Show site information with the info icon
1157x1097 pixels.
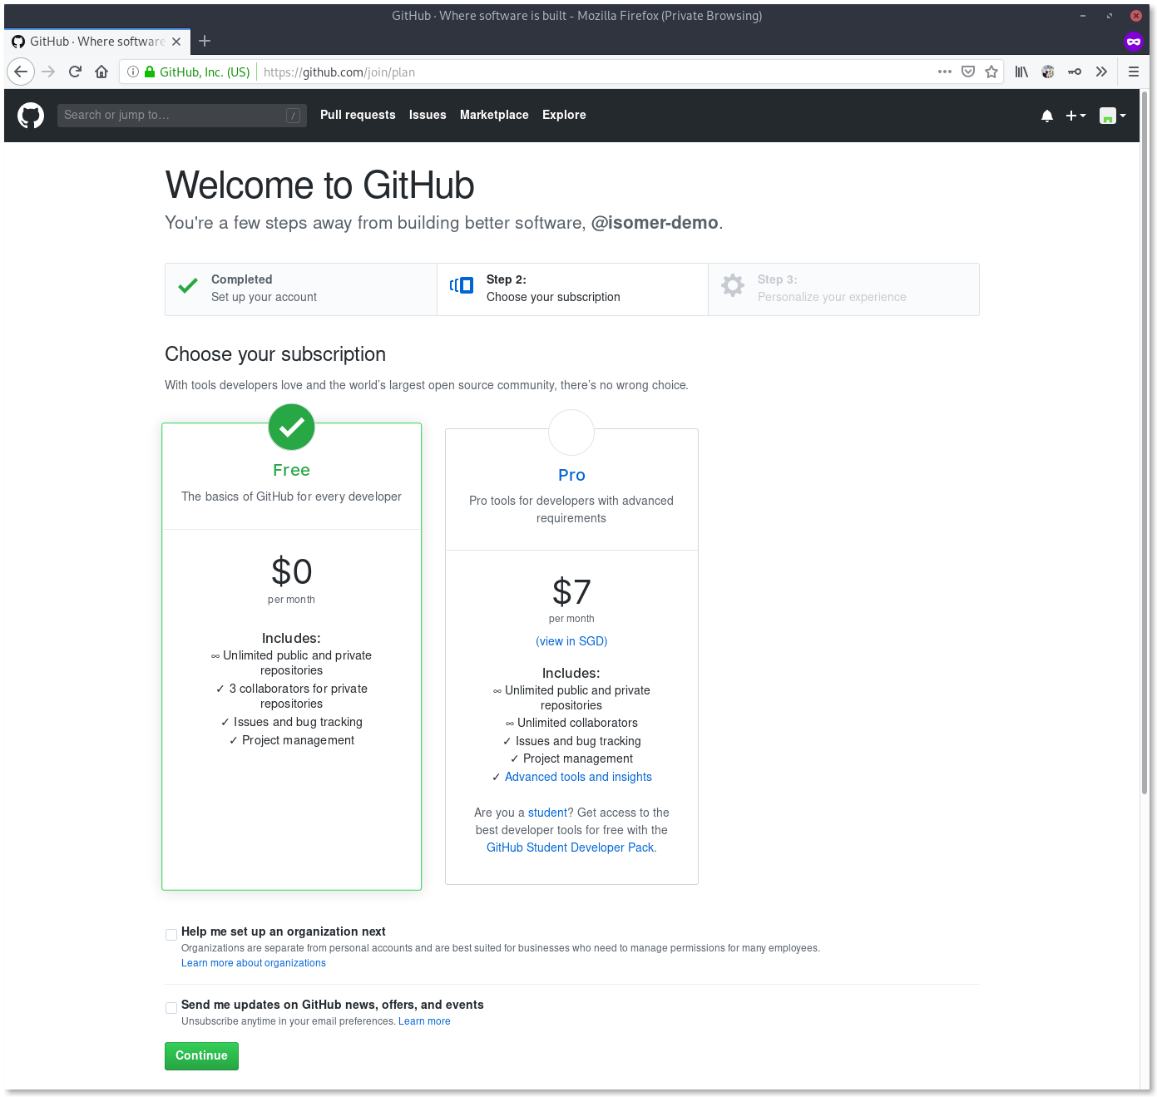(133, 72)
